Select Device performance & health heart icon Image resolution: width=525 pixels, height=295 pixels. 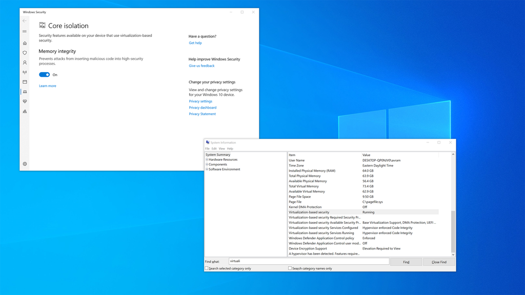(x=24, y=101)
